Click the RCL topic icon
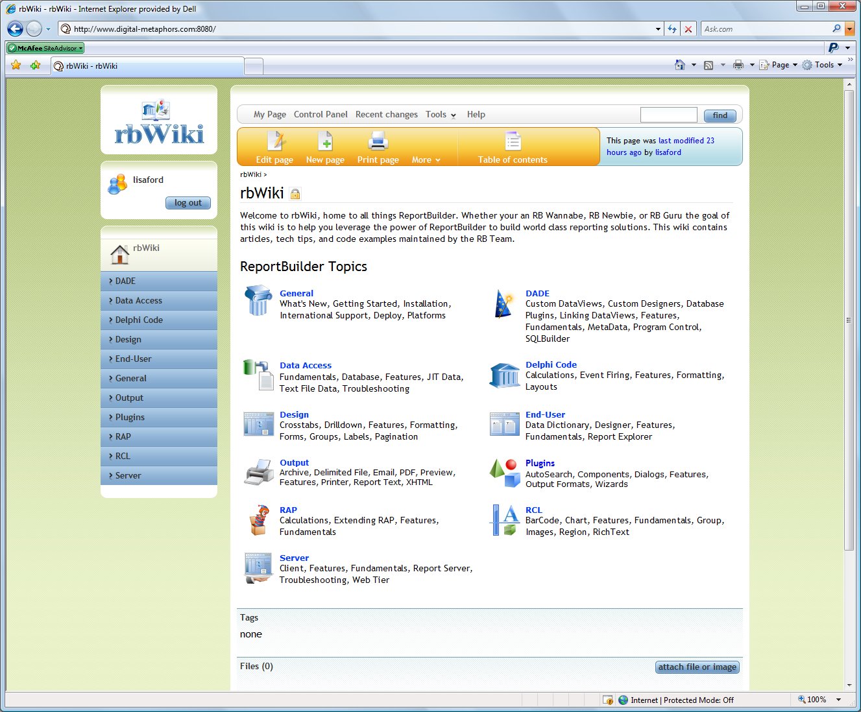 coord(505,520)
